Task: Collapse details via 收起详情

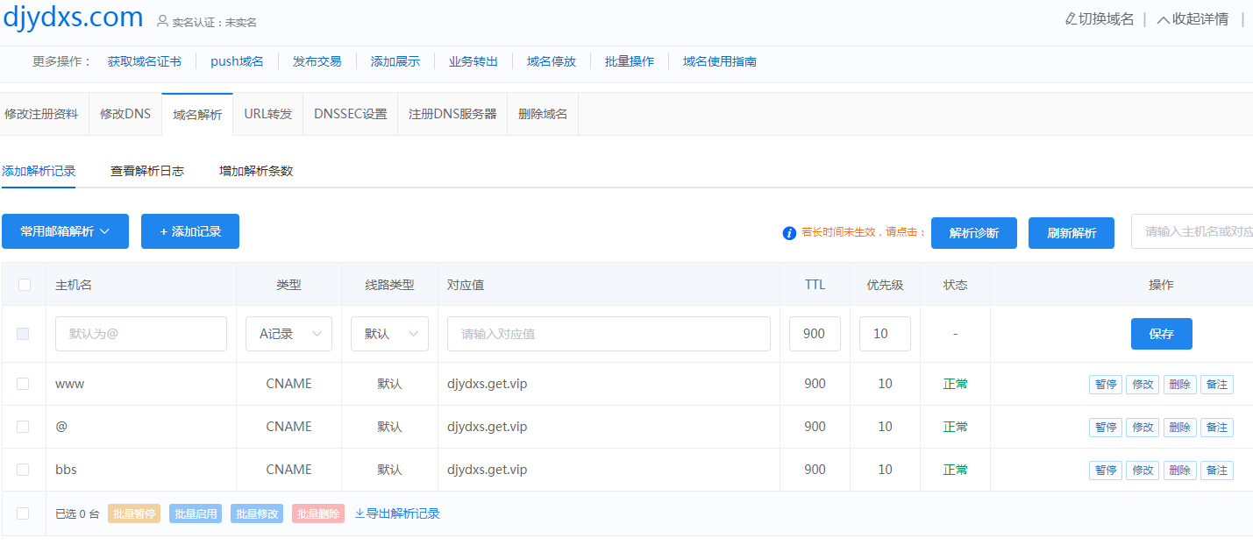Action: click(1191, 18)
